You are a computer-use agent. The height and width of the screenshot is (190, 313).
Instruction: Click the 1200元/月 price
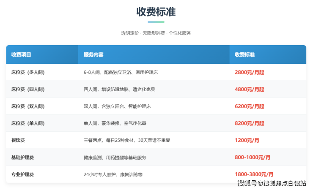point(247,140)
